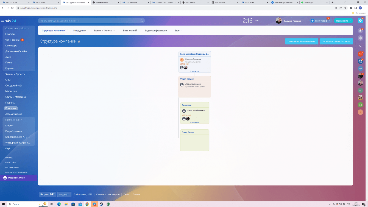368x207 pixels.
Task: Select the Структура компании tab
Action: point(54,30)
